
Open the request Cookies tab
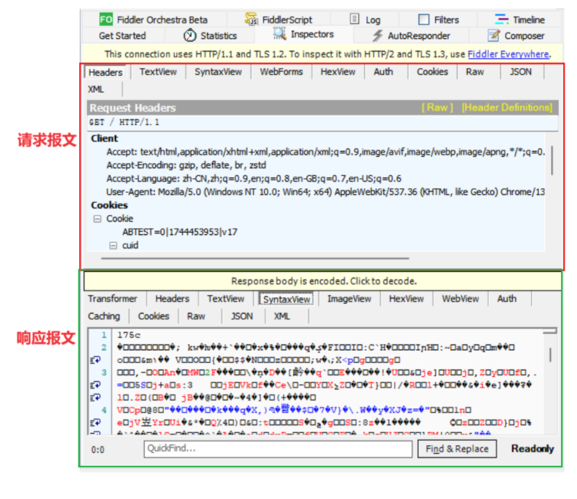432,72
